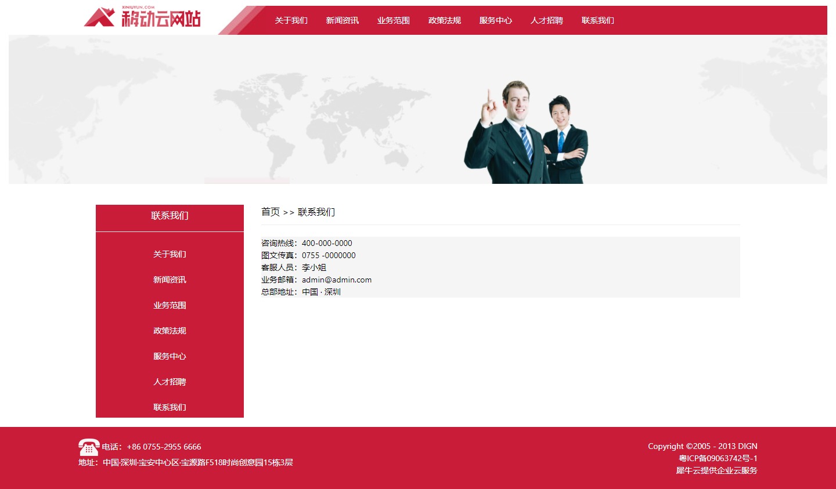
Task: Click 联系我们 in top navigation bar
Action: [597, 20]
